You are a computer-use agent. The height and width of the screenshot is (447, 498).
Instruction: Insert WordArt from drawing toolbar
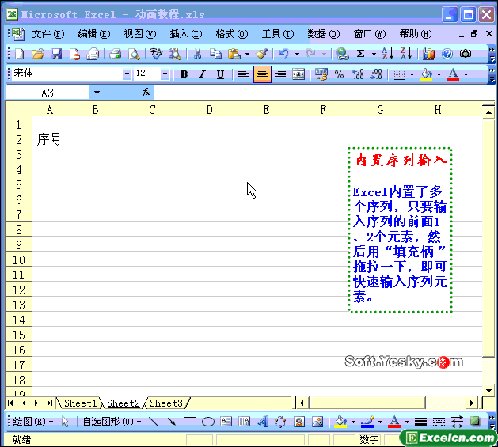coord(263,422)
